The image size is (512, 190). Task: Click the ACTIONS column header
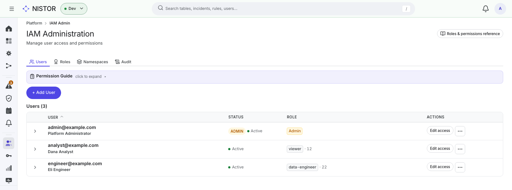pos(435,117)
